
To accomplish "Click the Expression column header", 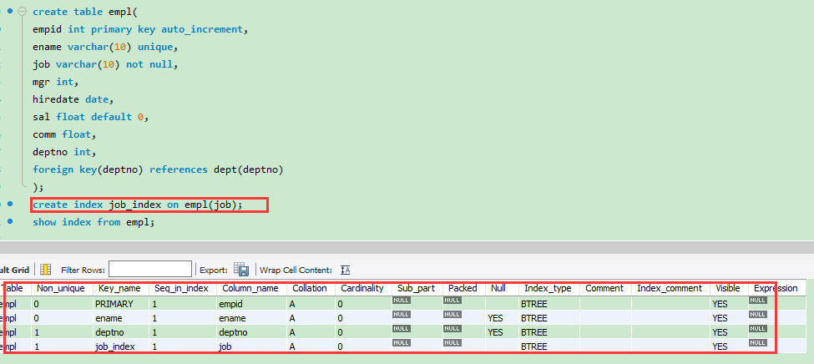I will pos(776,288).
